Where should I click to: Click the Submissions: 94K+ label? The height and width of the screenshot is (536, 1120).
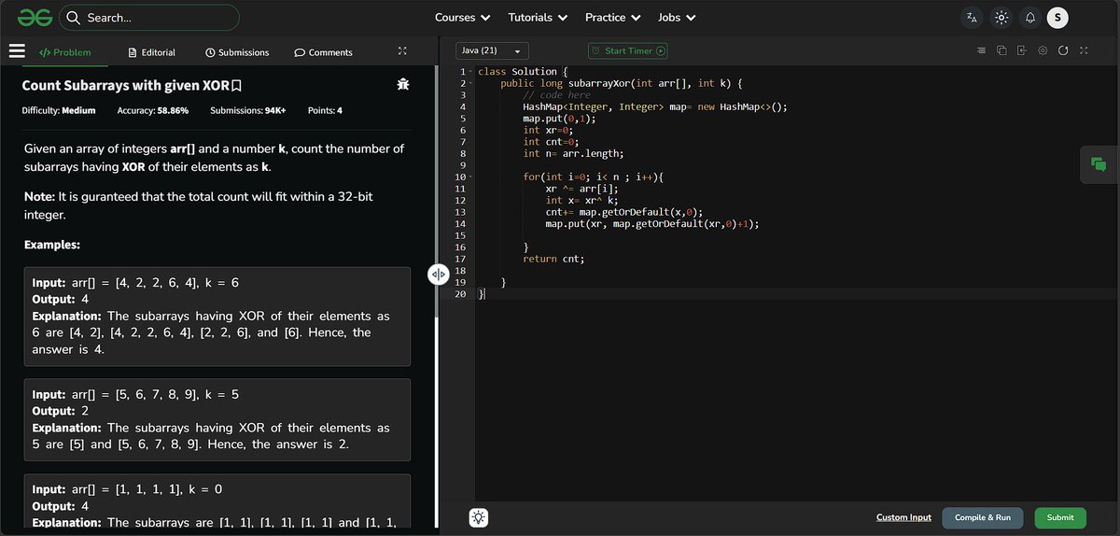click(x=248, y=110)
